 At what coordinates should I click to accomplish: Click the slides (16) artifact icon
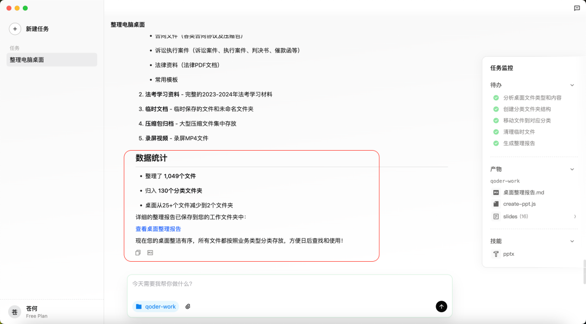[495, 216]
